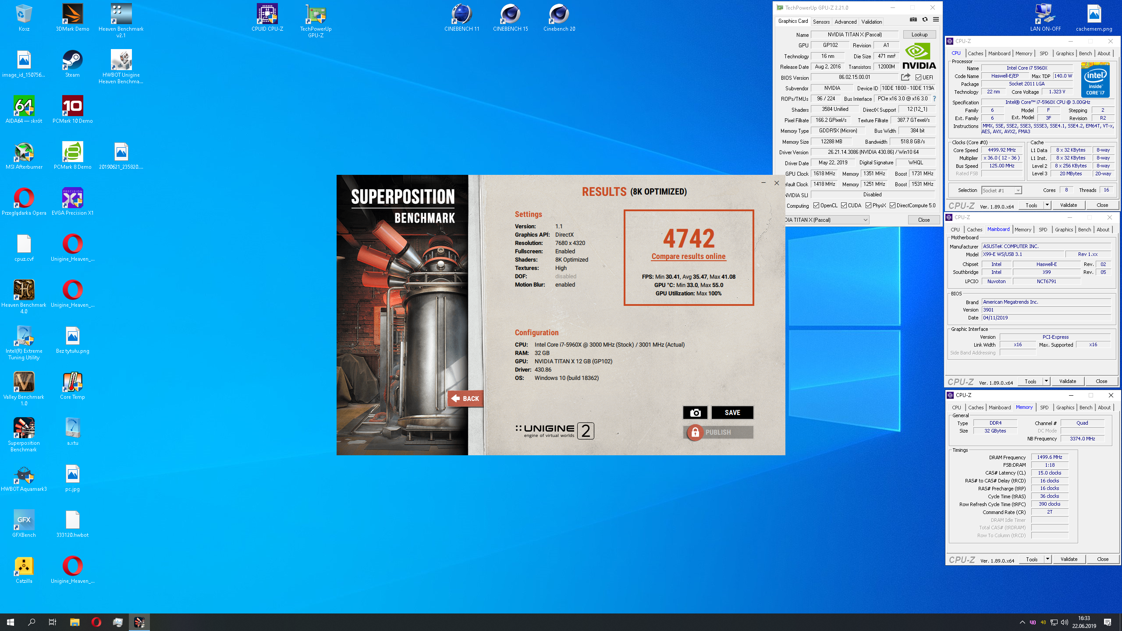
Task: Click the locked PUBLISH button
Action: (718, 432)
